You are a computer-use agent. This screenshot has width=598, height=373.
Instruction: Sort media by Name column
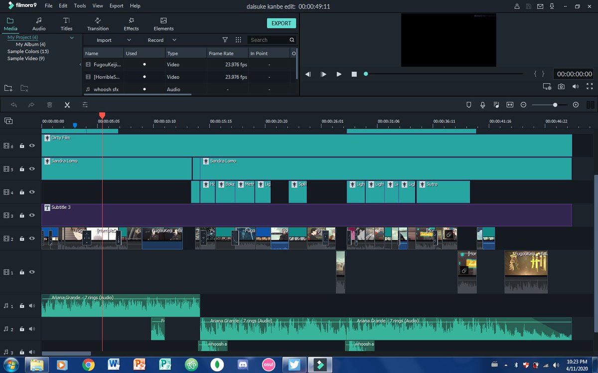point(103,53)
